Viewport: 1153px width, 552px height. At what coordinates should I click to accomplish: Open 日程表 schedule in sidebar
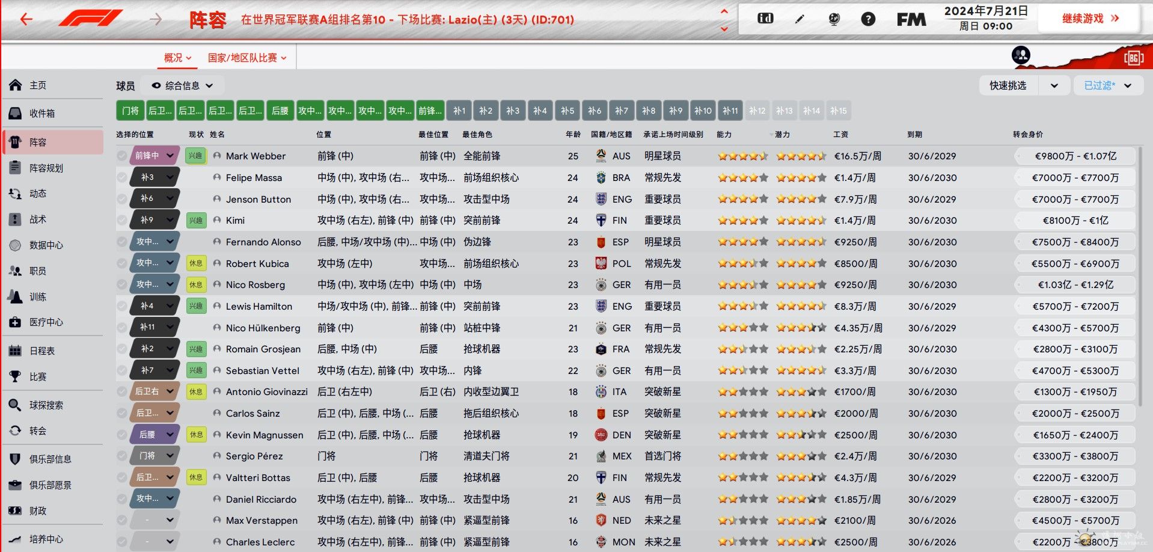click(53, 351)
